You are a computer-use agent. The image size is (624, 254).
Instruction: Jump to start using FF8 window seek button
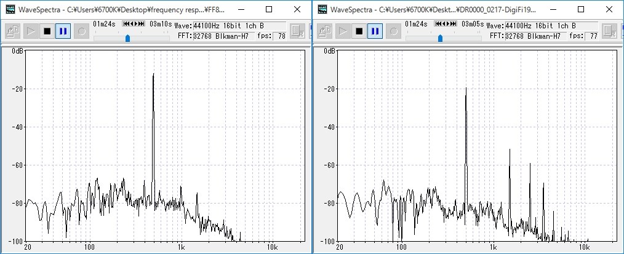point(126,24)
